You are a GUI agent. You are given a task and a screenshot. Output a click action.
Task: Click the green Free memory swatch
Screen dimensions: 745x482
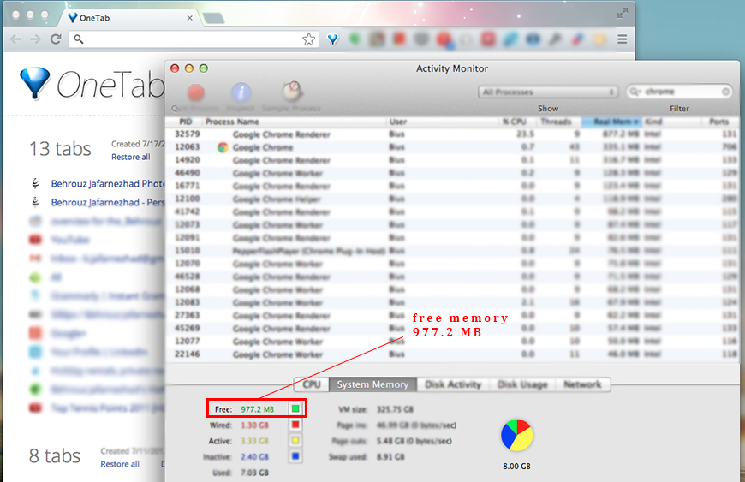(295, 408)
